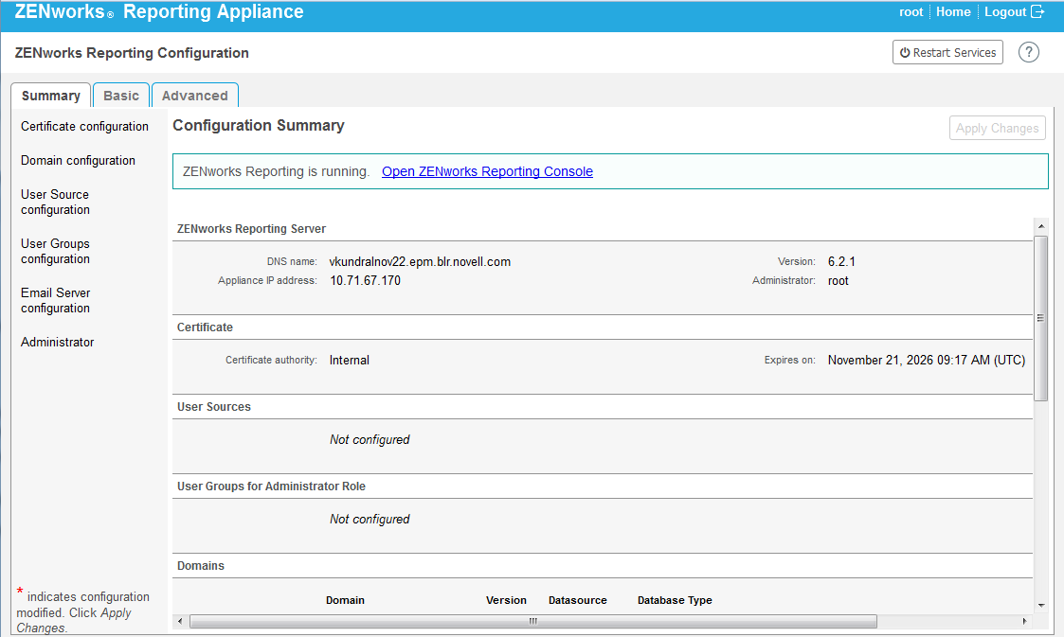Open Email Server configuration
Screen dimensions: 1064x637
[55, 300]
